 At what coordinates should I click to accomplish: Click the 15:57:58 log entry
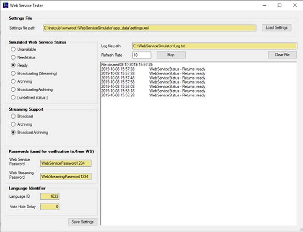[x=153, y=82]
